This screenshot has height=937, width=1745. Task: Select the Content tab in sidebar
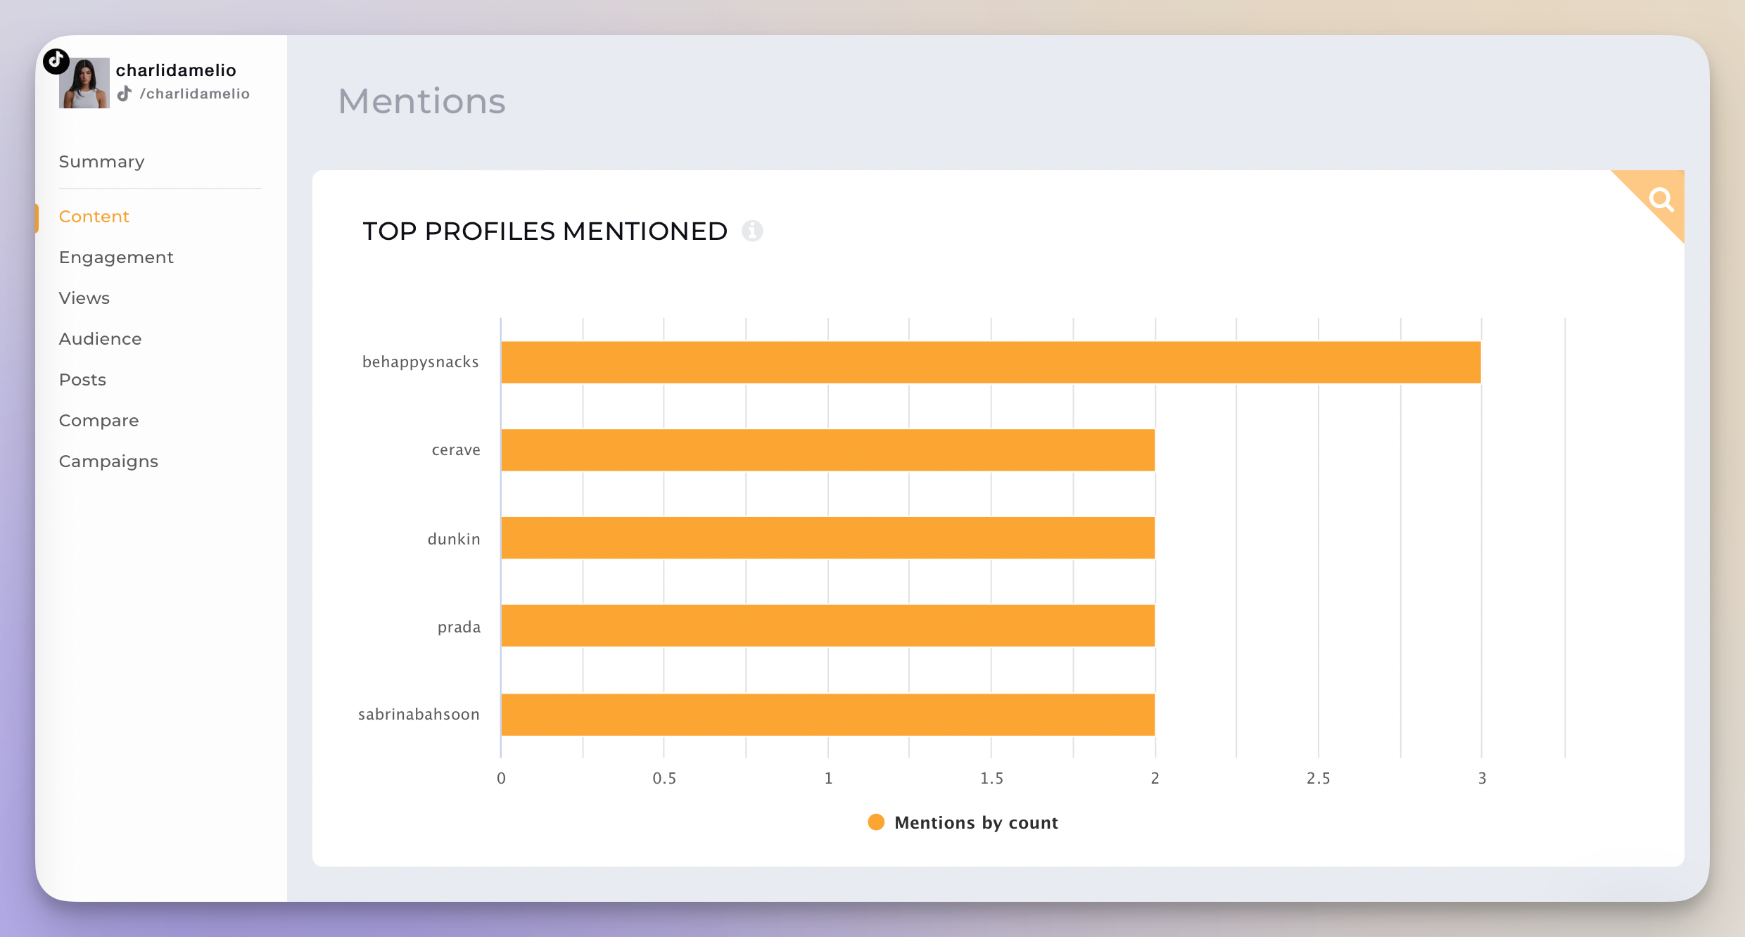(x=94, y=216)
